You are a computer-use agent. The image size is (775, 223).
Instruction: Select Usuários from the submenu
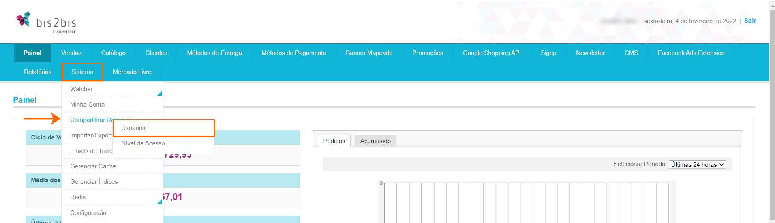pyautogui.click(x=133, y=128)
